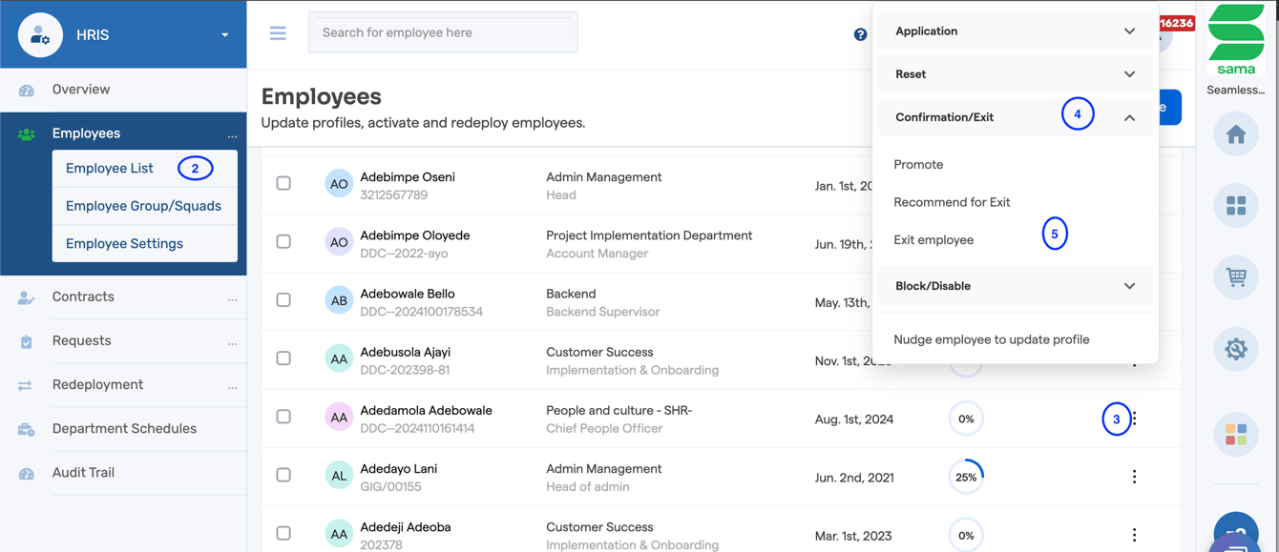
Task: Click the Backend Supervisor role text
Action: point(602,312)
